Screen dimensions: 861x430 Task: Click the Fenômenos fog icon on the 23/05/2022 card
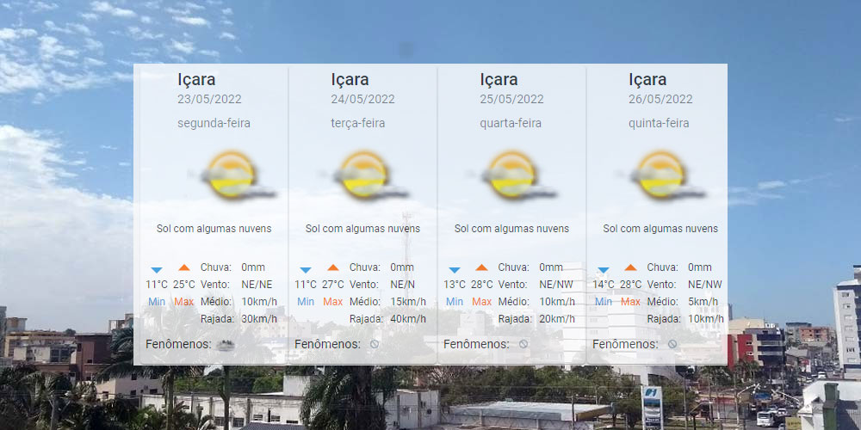[x=226, y=345]
